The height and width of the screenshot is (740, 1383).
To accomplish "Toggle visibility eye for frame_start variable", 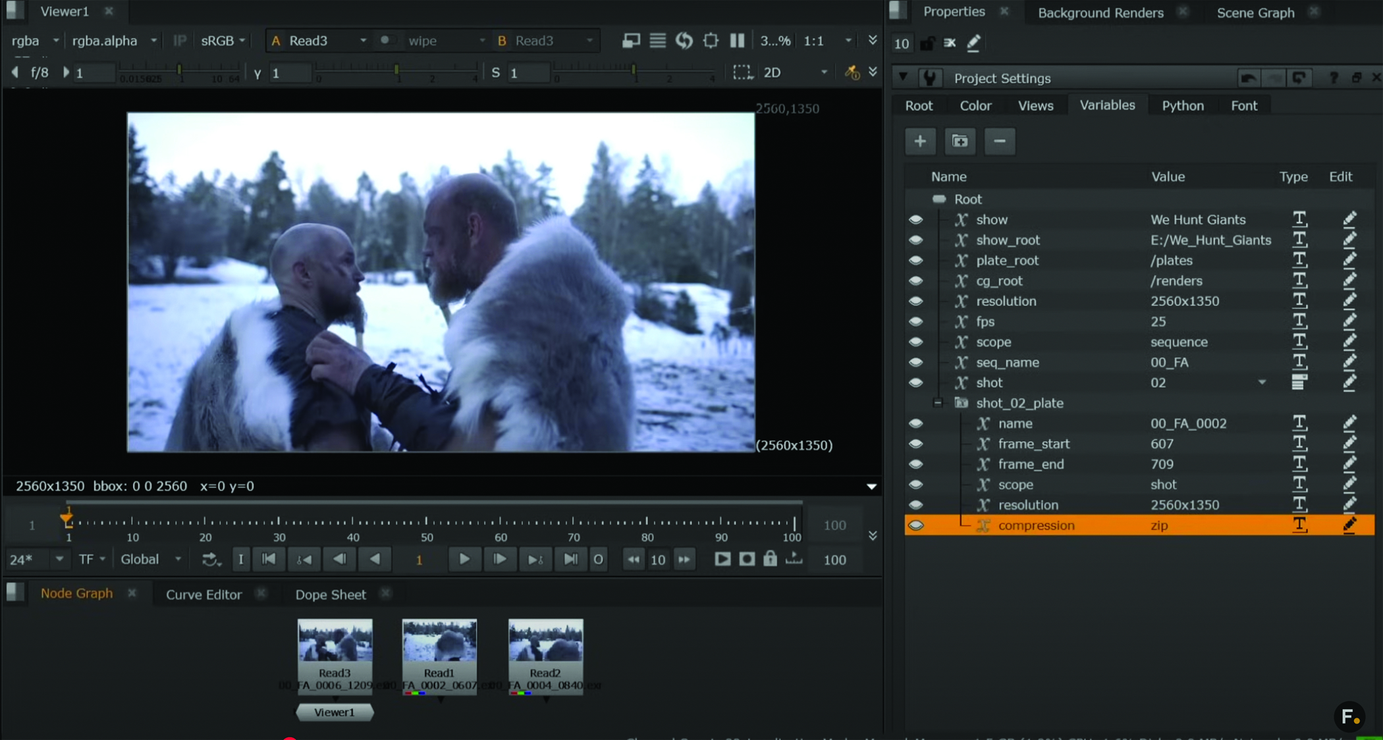I will (915, 444).
